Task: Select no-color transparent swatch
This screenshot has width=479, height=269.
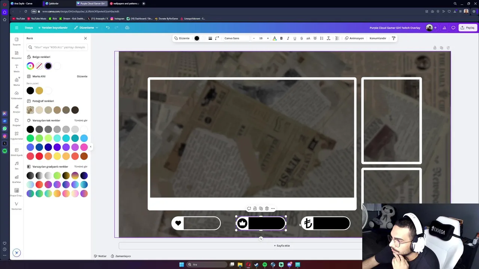Action: click(39, 66)
